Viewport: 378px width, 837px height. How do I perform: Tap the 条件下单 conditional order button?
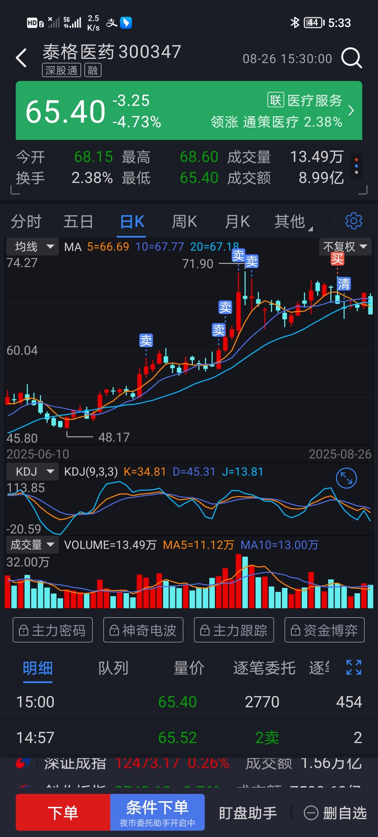pyautogui.click(x=157, y=812)
